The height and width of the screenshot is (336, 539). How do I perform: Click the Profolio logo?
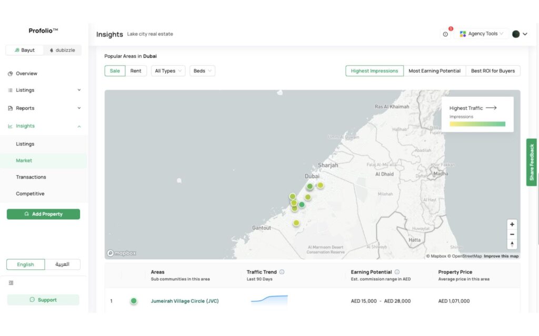coord(43,30)
